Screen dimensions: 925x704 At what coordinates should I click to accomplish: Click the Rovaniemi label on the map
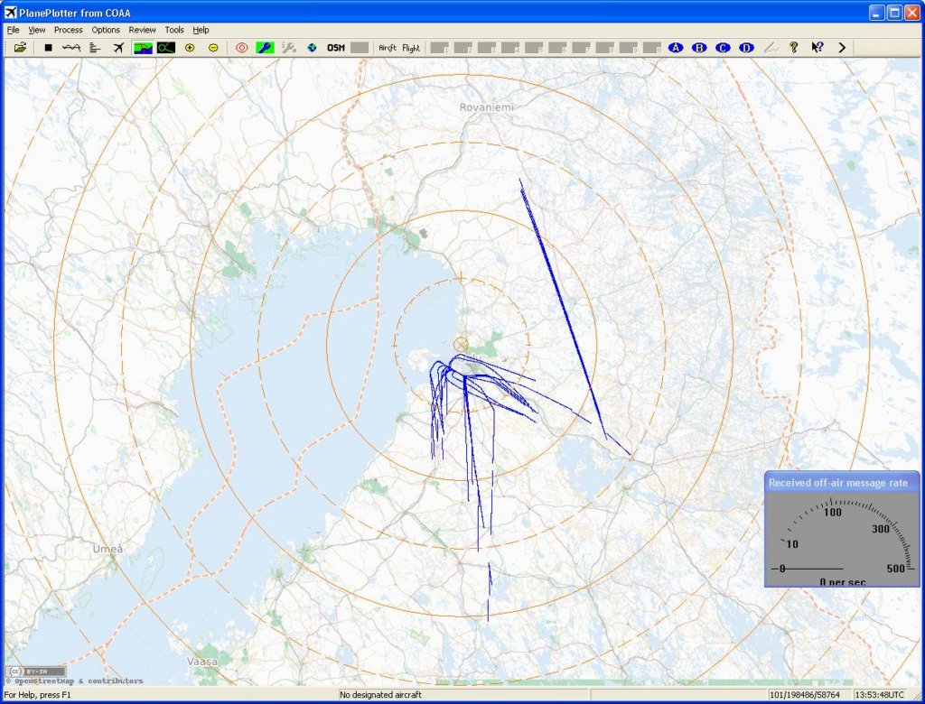(489, 107)
